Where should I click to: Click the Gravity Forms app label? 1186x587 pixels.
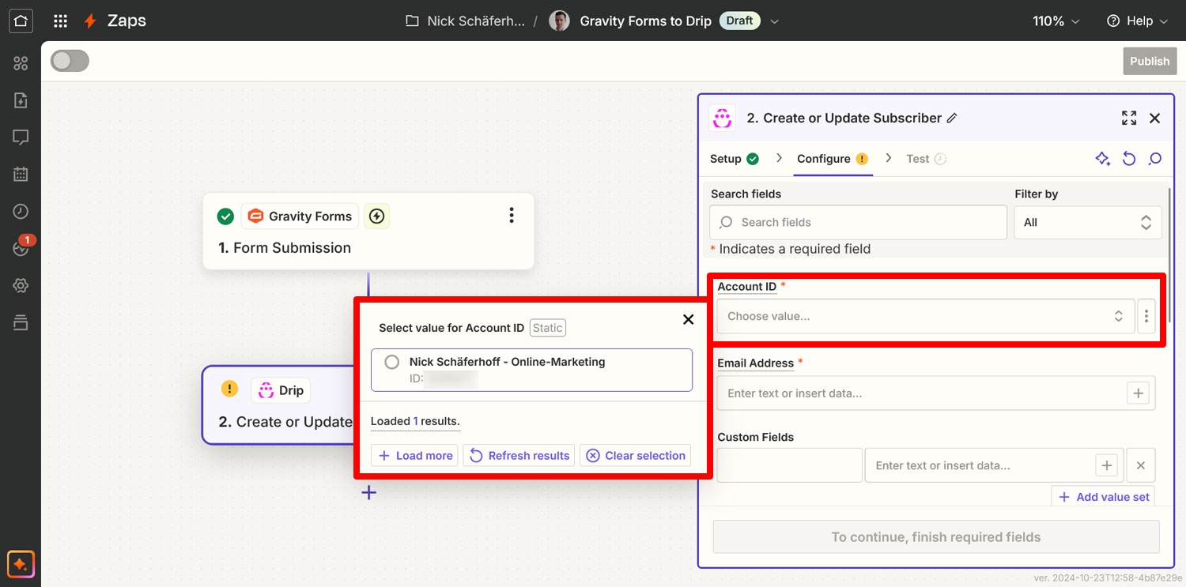(x=300, y=216)
